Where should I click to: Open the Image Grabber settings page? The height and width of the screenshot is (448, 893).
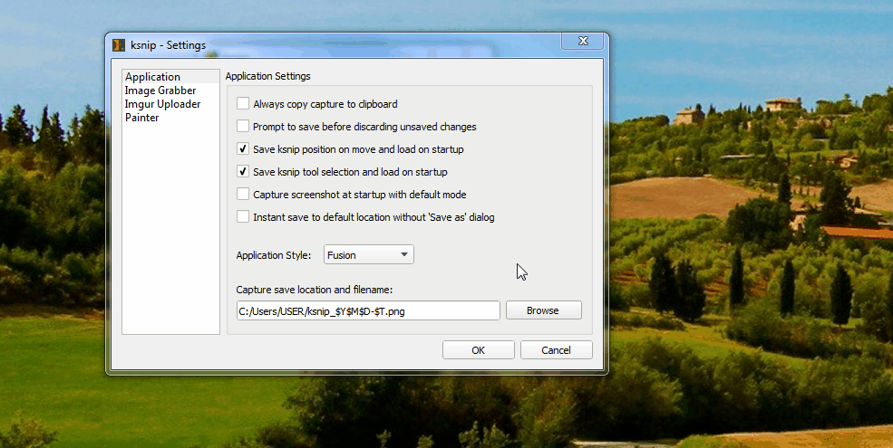170,91
